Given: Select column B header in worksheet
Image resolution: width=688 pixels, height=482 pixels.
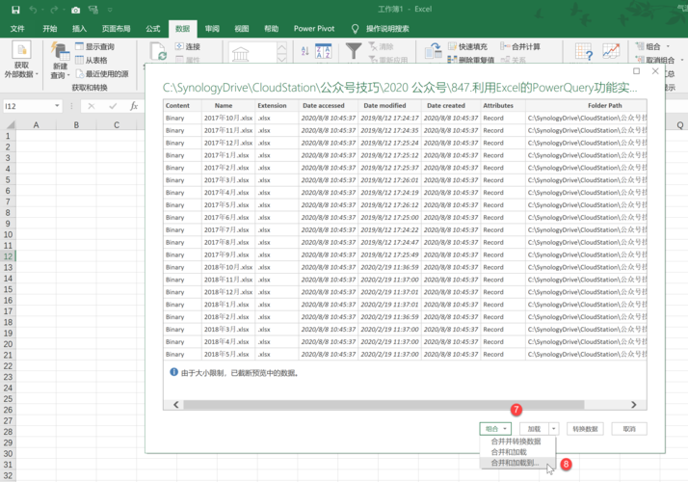Looking at the screenshot, I should pos(76,124).
